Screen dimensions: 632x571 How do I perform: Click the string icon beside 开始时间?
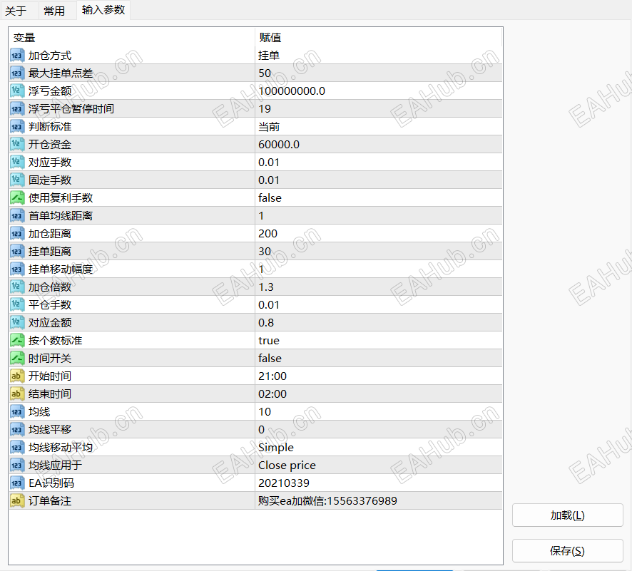(17, 376)
